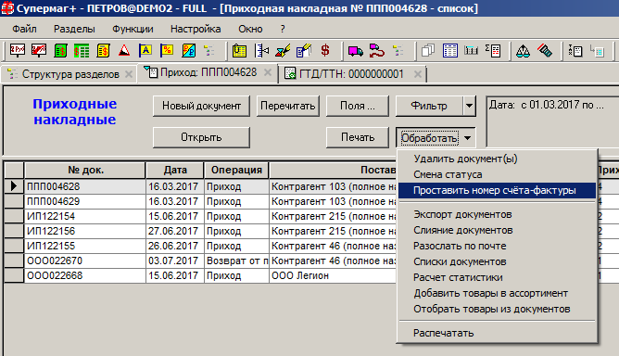Click the overlapping windows toolbar icon
619x356 pixels.
(x=428, y=51)
